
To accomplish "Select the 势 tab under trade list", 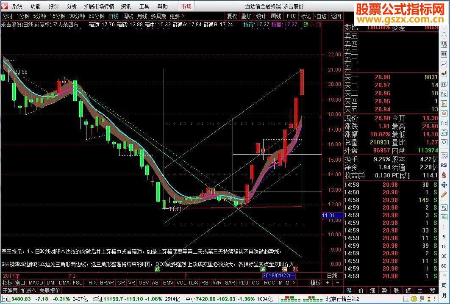I will click(x=384, y=291).
